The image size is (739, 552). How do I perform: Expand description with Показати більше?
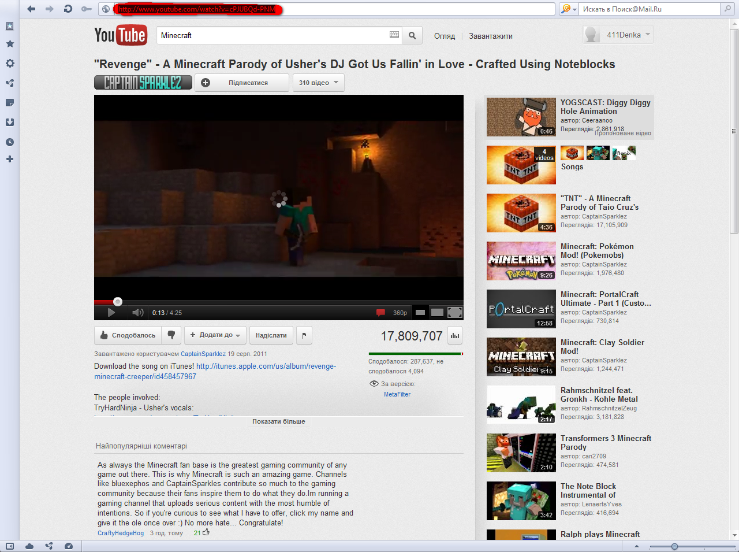[278, 421]
